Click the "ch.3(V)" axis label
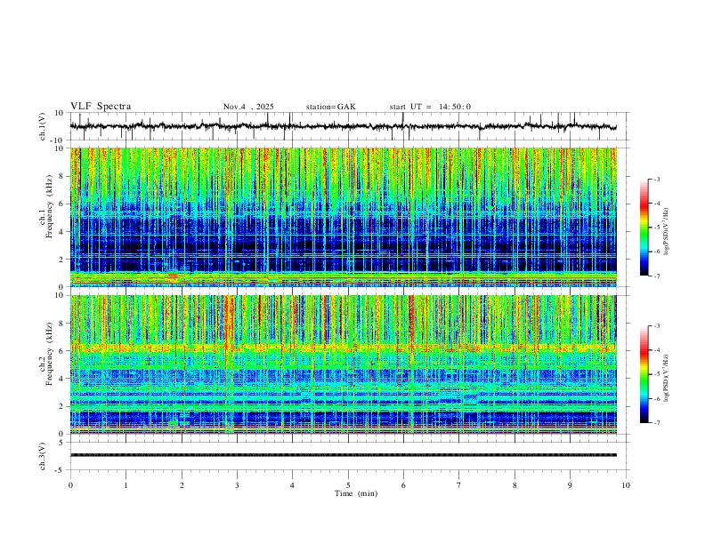Screen dimensions: 705x544 click(43, 456)
